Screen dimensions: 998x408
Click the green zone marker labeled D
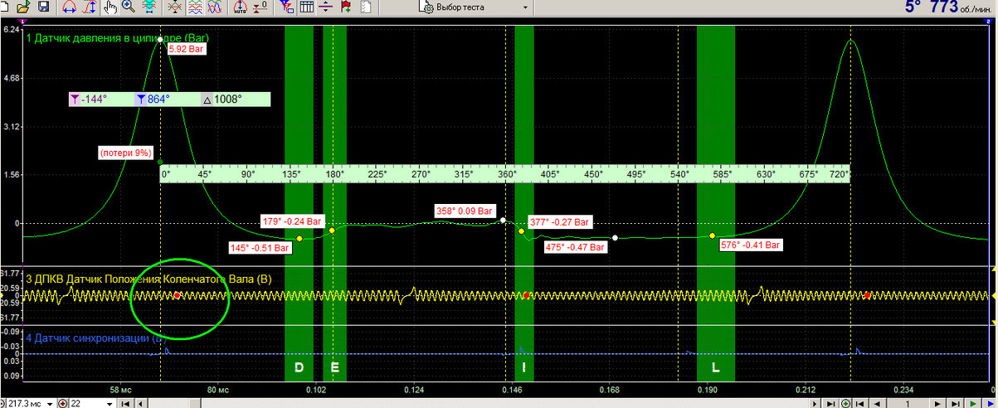tap(299, 367)
